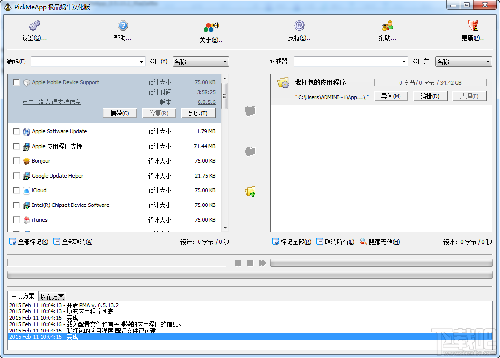This screenshot has height=358, width=500.
Task: Switch to the 当前方案 tab
Action: click(23, 296)
